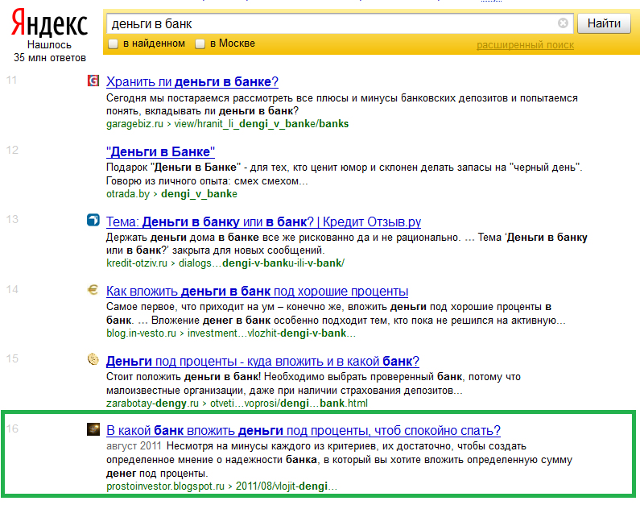Open the result titled "Деньги в Банке"
640x505 pixels.
(x=160, y=152)
